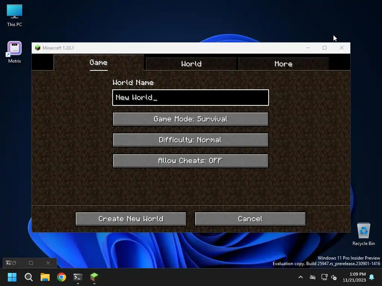This screenshot has height=286, width=382.
Task: Launch Google Chrome from taskbar
Action: (62, 277)
